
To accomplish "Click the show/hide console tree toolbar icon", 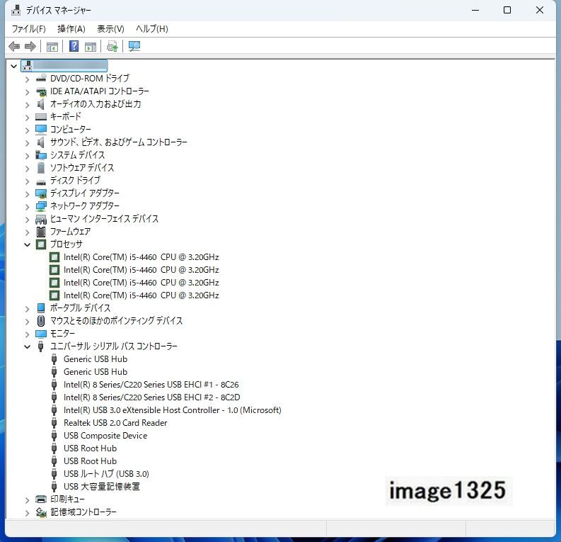I will tap(52, 47).
